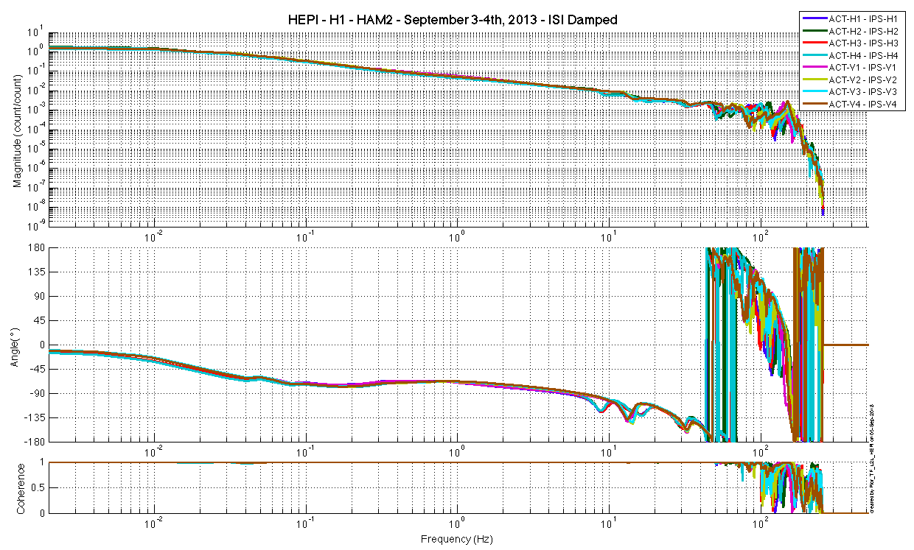Click the vertical "created by" text at right edge
This screenshot has height=550, width=914.
(872, 479)
